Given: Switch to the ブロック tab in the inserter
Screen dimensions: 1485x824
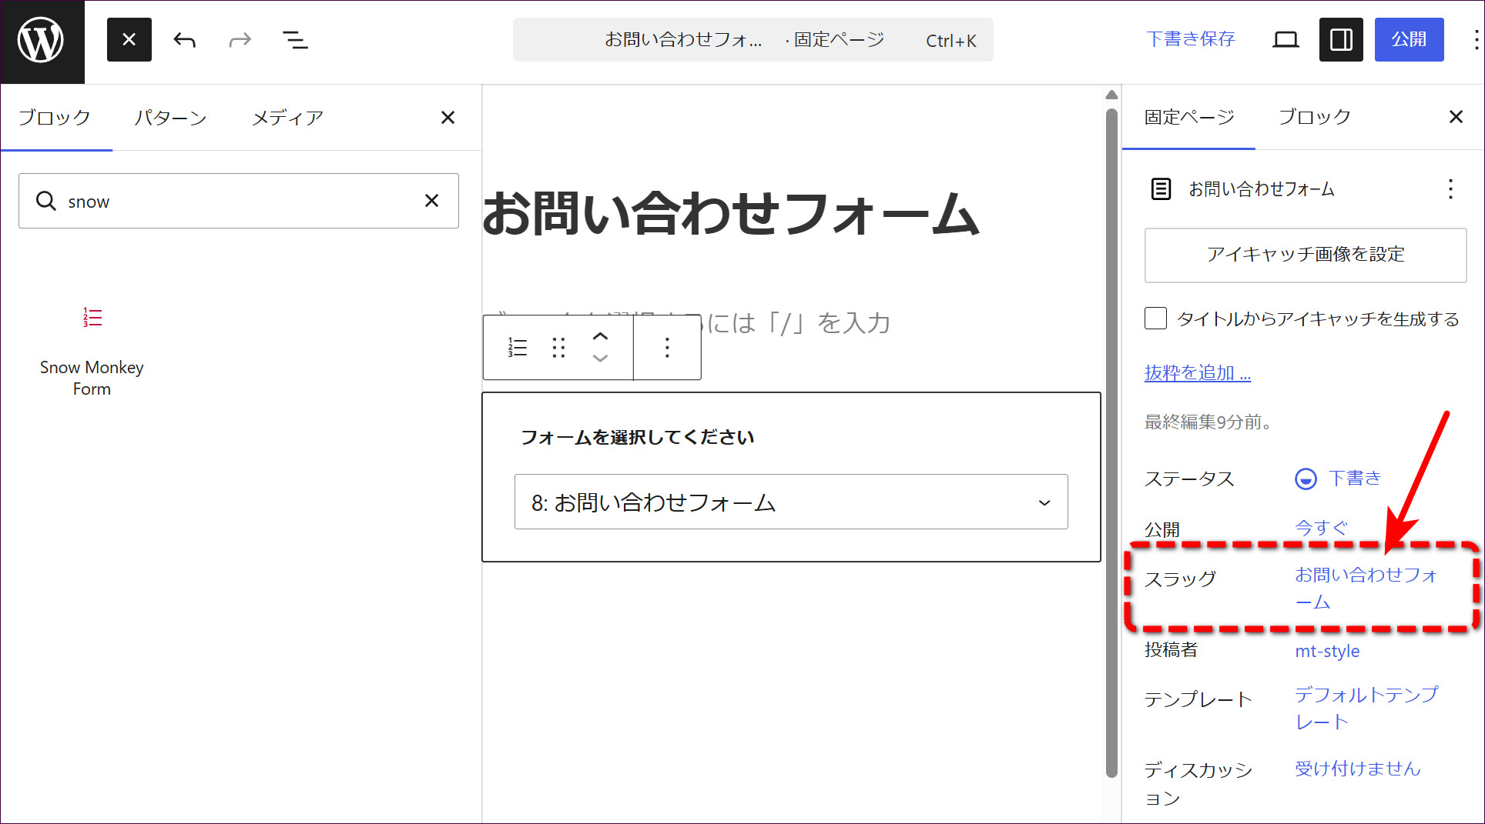Looking at the screenshot, I should point(55,118).
